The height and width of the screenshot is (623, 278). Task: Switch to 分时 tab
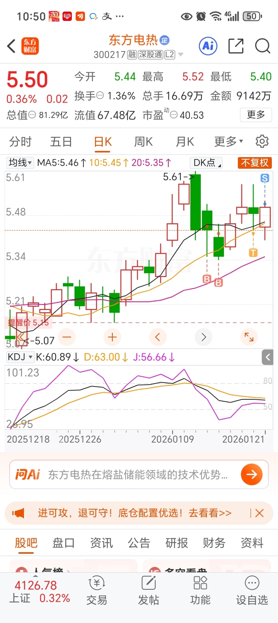(20, 142)
